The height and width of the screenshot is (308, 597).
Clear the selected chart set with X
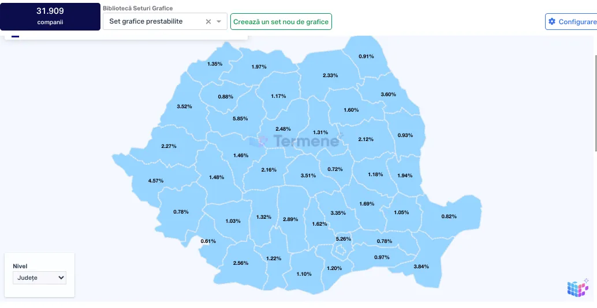click(208, 22)
